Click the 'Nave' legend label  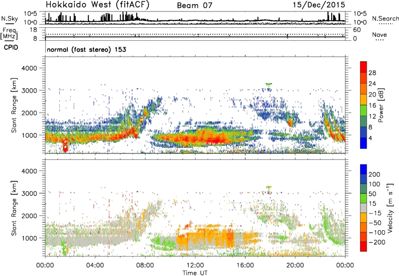pos(380,34)
